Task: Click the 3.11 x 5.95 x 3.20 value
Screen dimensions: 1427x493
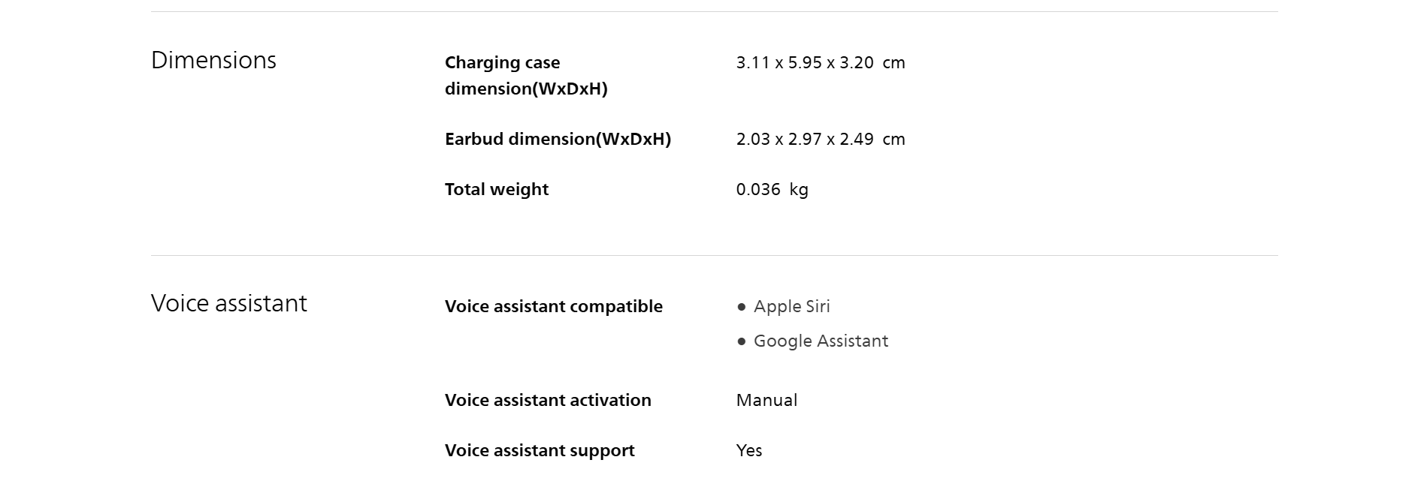Action: tap(804, 63)
